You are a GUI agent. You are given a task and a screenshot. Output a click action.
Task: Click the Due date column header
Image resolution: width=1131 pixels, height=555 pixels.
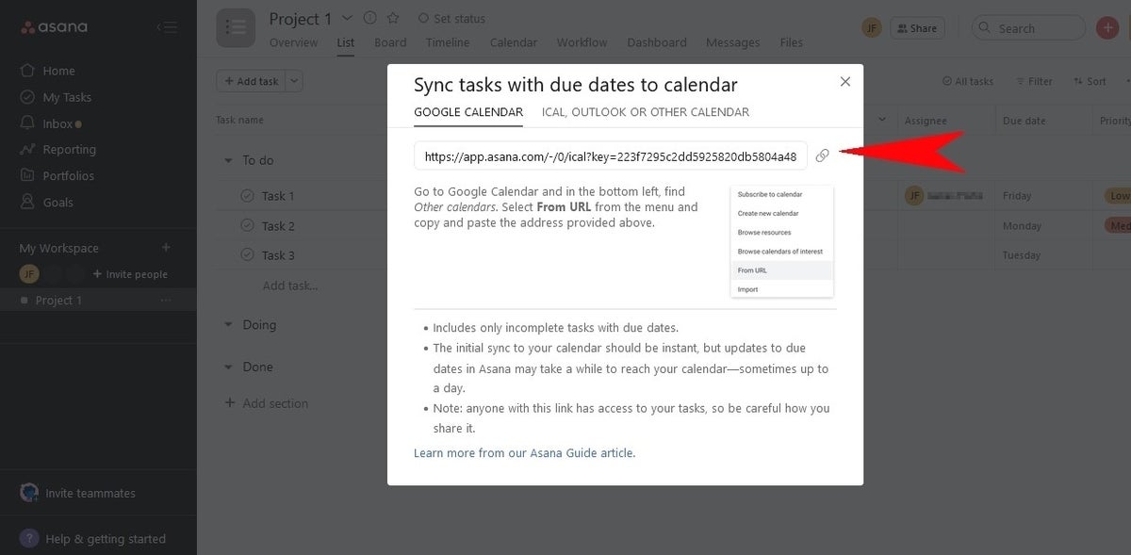pos(1024,121)
